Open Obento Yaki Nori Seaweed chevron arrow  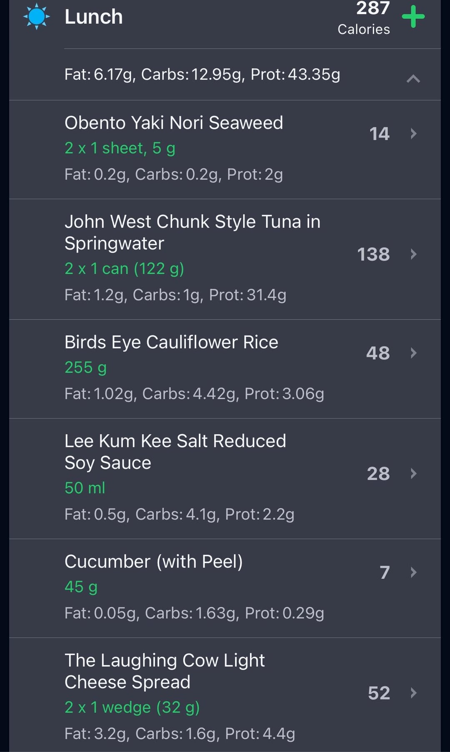pyautogui.click(x=413, y=133)
